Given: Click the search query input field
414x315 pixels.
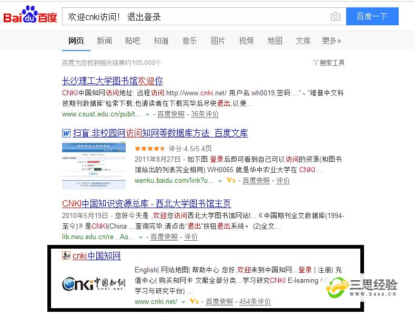Looking at the screenshot, I should pyautogui.click(x=195, y=17).
